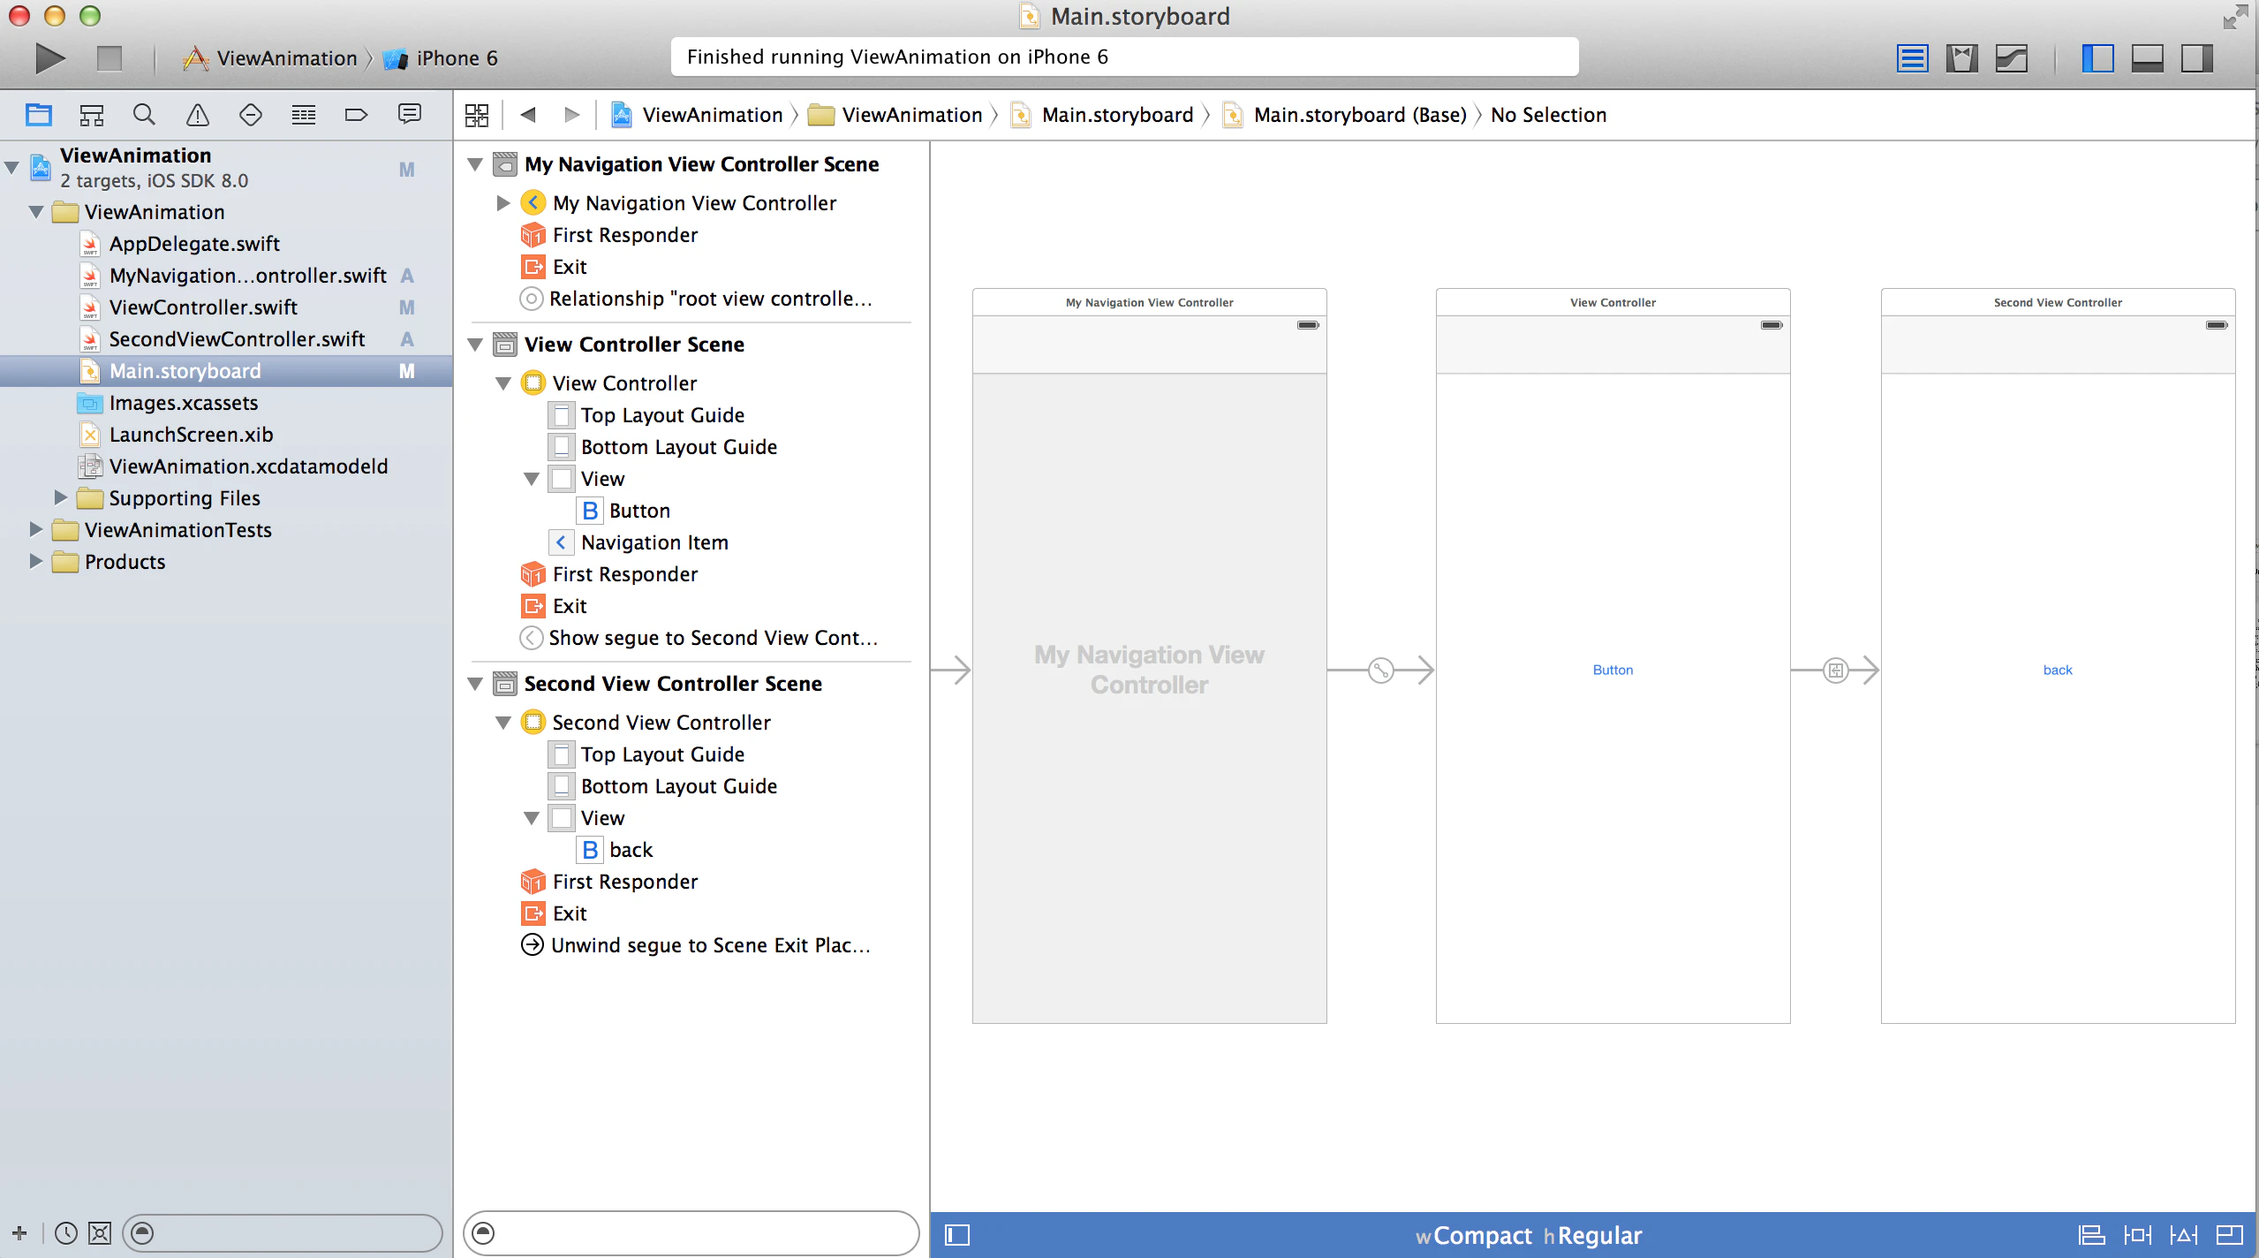Screen dimensions: 2259x1258
Task: Open Main.storyboard (Base) breadcrumb
Action: point(1345,115)
